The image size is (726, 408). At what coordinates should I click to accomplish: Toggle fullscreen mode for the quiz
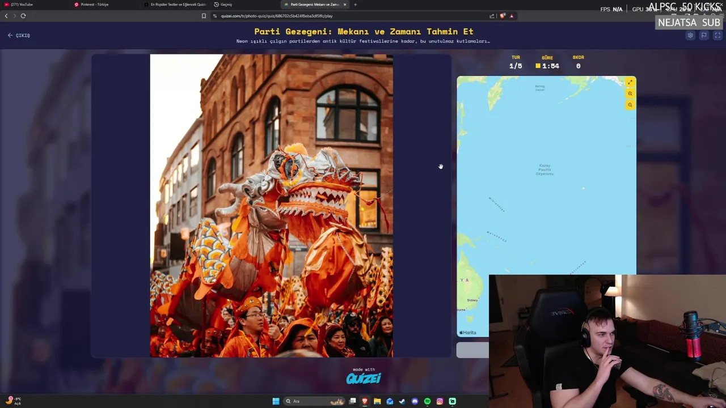(717, 35)
